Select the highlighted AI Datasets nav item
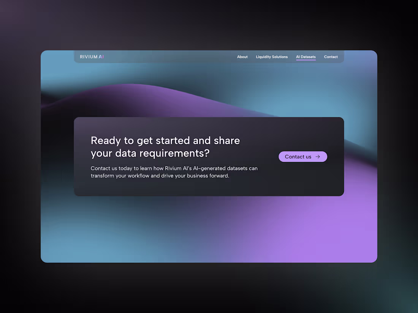The height and width of the screenshot is (313, 418). (306, 57)
